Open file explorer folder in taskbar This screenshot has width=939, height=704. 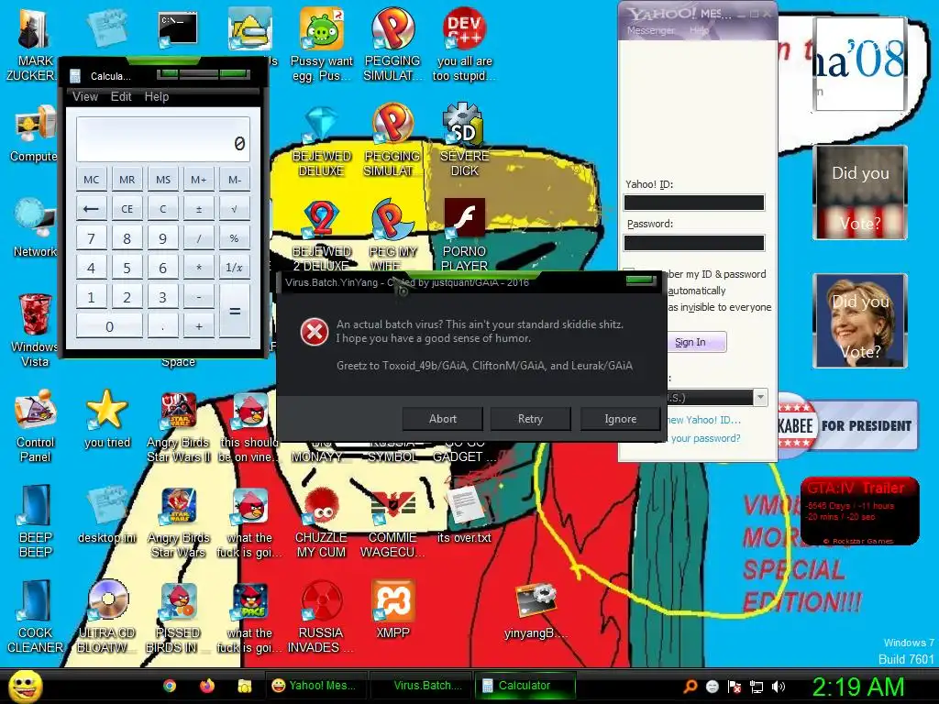[244, 686]
